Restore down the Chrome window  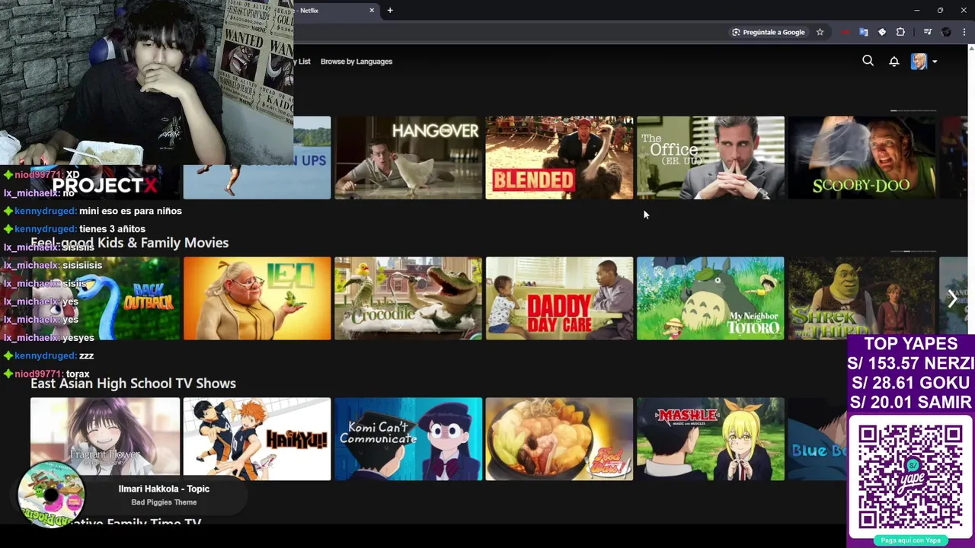[940, 10]
